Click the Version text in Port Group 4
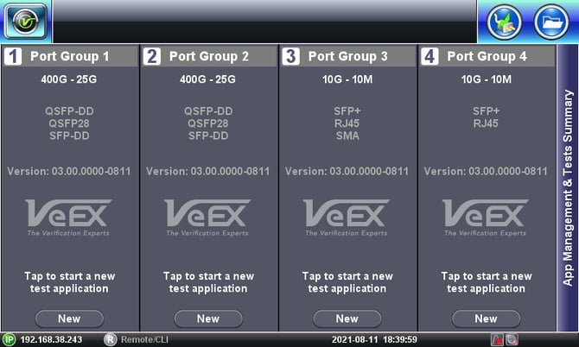Viewport: 579px width, 347px height. tap(486, 172)
